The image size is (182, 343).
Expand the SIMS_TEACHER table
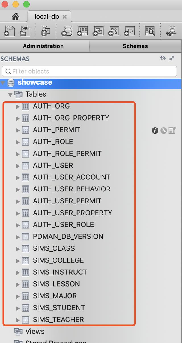point(18,320)
